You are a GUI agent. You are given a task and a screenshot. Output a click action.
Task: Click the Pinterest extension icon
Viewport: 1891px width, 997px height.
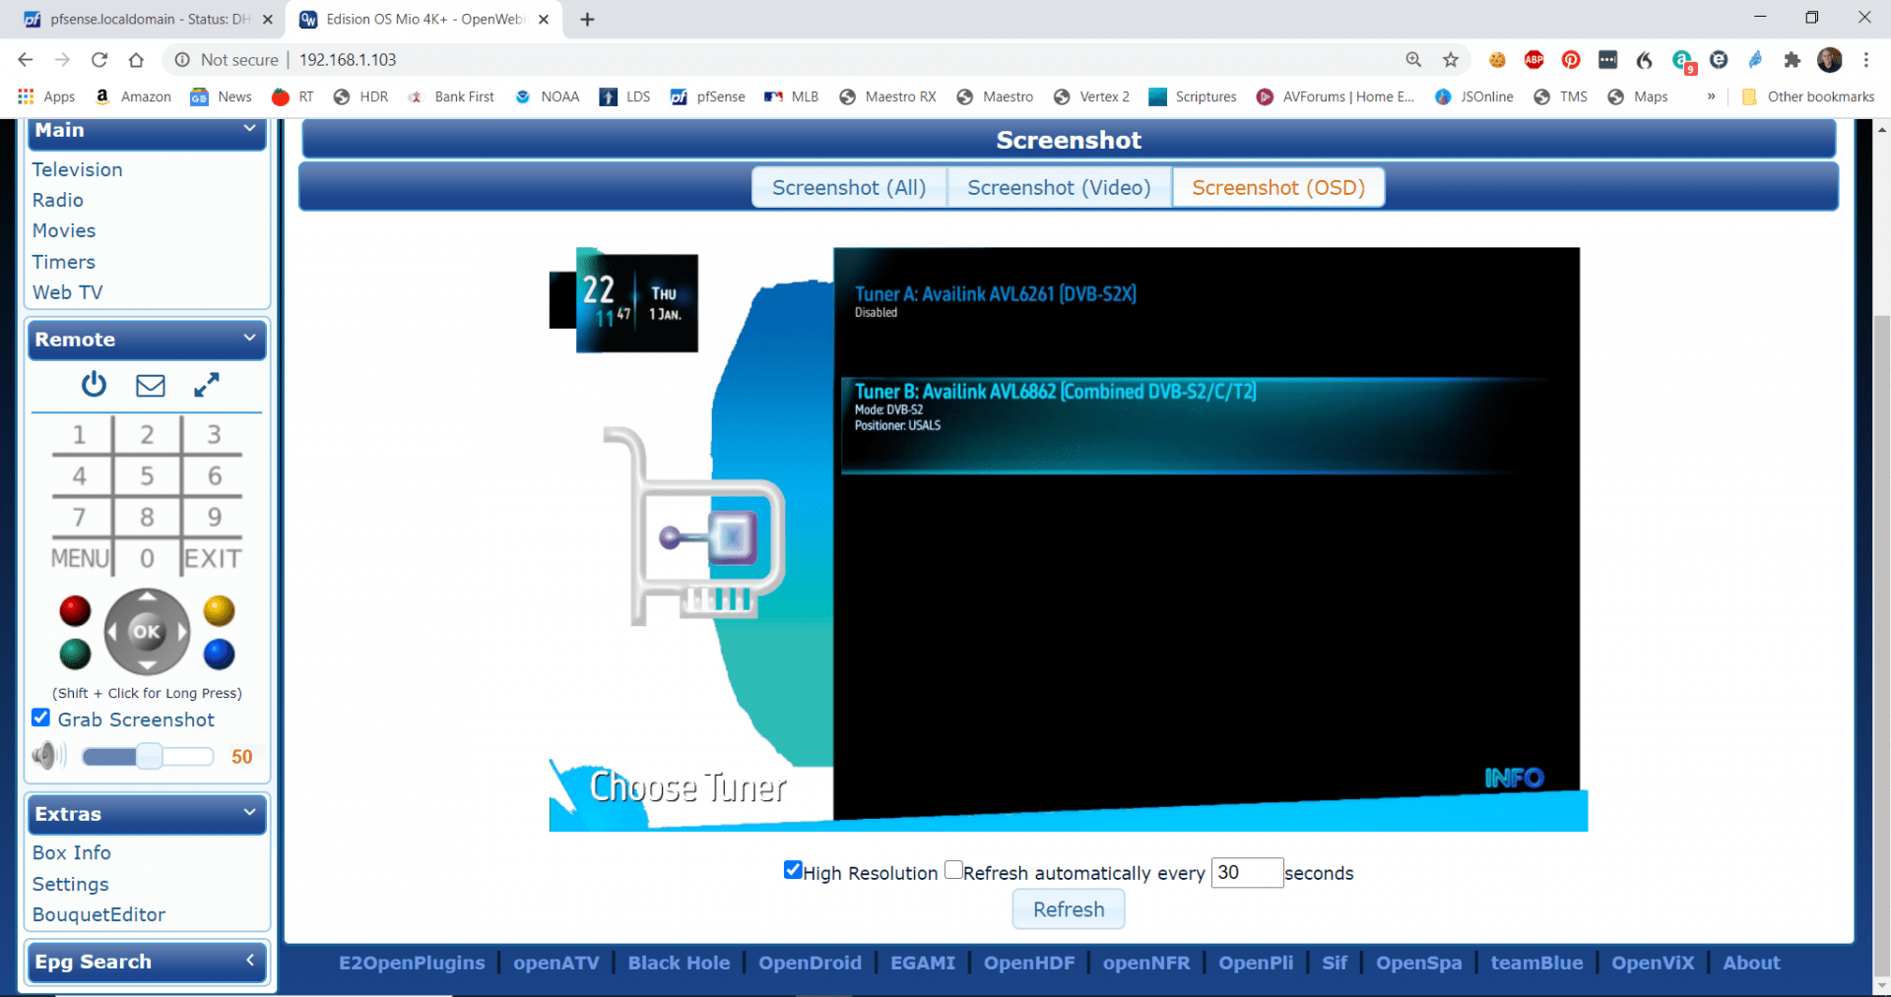pos(1571,60)
